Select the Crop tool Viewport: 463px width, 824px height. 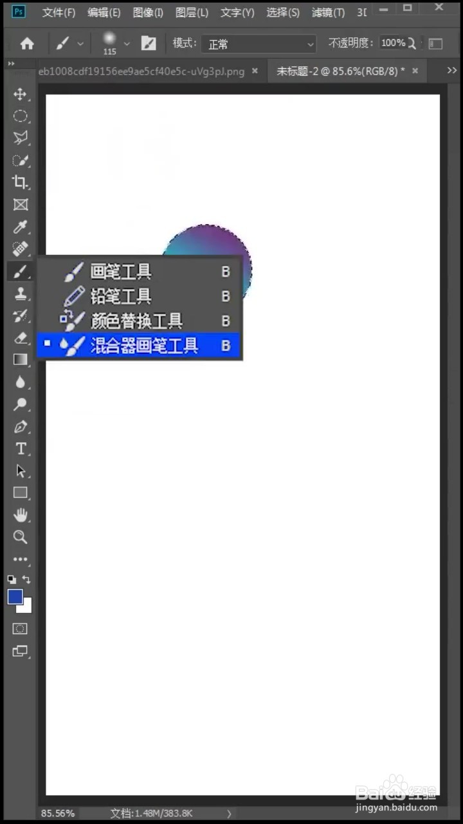[x=21, y=183]
